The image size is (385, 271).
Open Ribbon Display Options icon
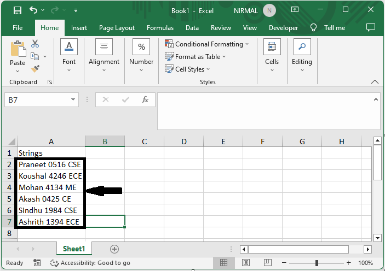click(x=295, y=9)
